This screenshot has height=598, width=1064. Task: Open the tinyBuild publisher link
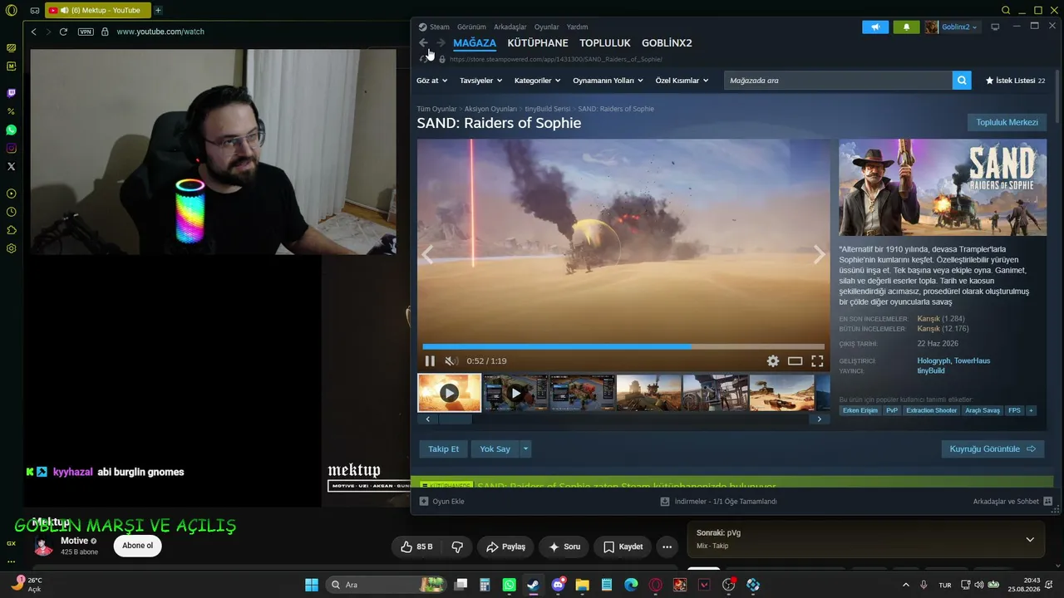click(930, 370)
